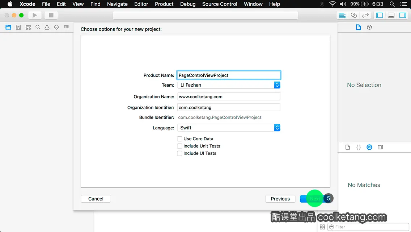The image size is (411, 232).
Task: Enable Include UI Tests checkbox
Action: click(x=179, y=153)
